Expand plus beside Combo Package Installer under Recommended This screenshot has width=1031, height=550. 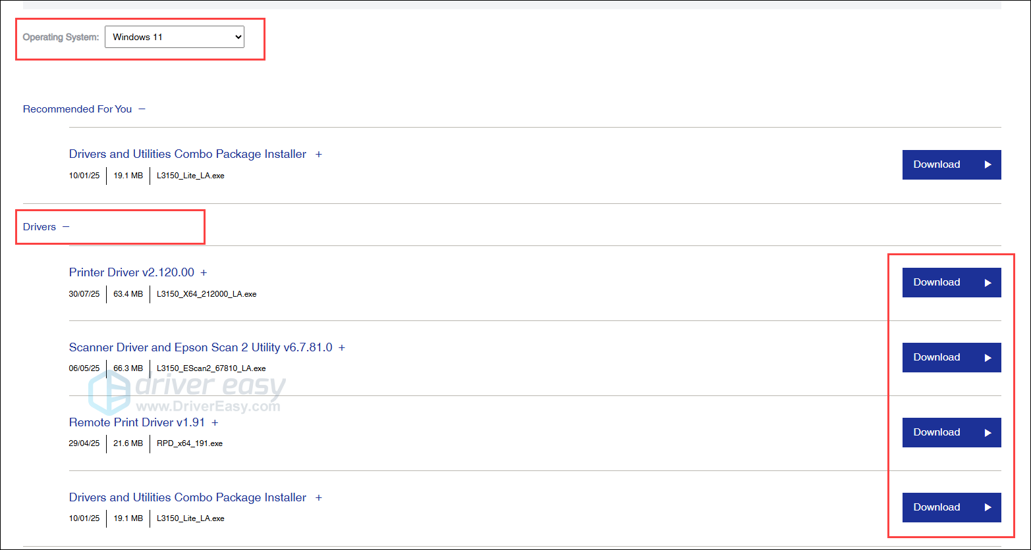click(319, 155)
